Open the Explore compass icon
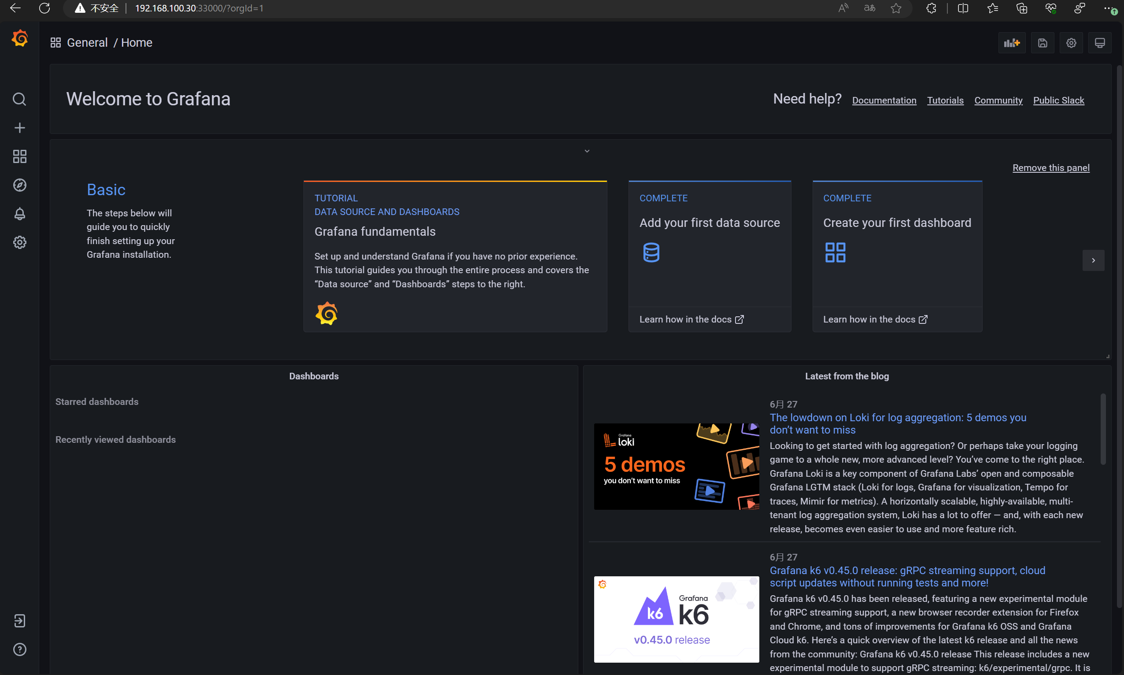The width and height of the screenshot is (1124, 675). coord(19,185)
